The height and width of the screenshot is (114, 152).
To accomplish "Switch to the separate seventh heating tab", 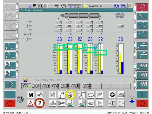I will (87, 86).
